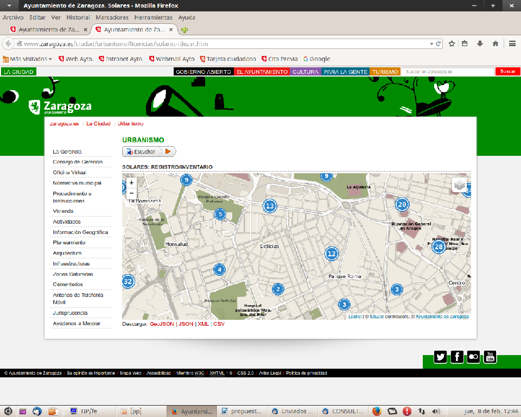Expand the map cluster marker numbered 13
The height and width of the screenshot is (417, 521).
pyautogui.click(x=270, y=206)
